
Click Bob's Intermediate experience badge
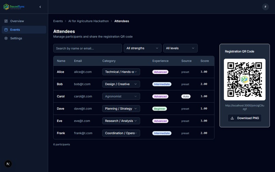coord(162,84)
